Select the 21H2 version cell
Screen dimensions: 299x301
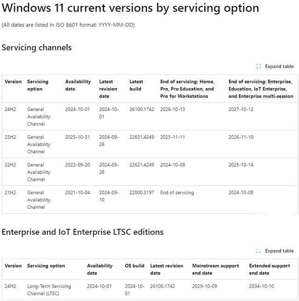[10, 192]
